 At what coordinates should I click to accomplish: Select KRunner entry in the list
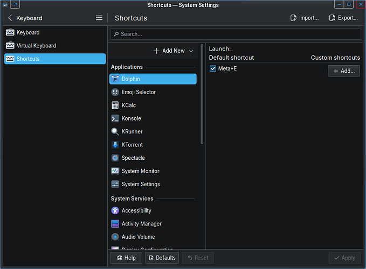(153, 132)
